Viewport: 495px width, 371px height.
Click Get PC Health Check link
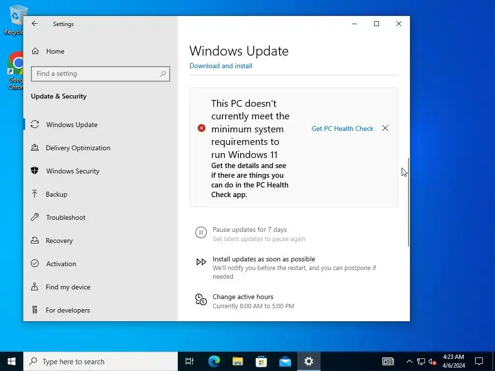(x=343, y=128)
